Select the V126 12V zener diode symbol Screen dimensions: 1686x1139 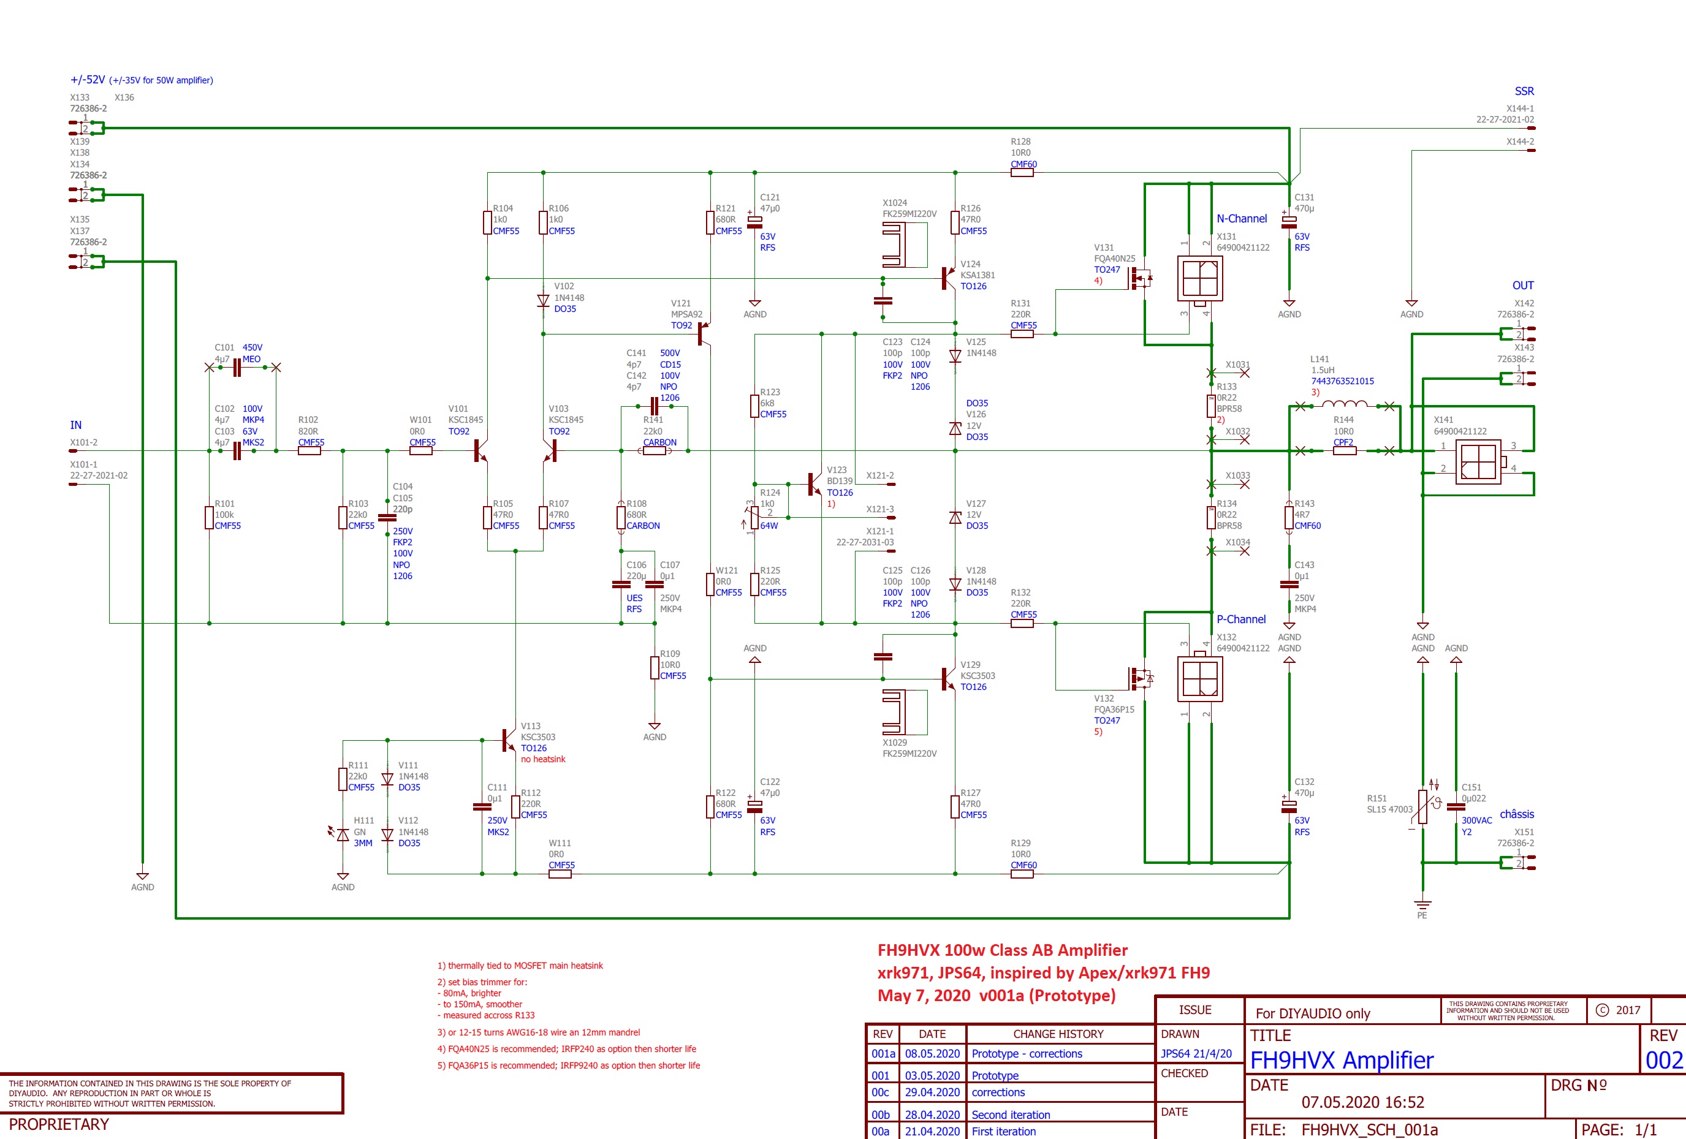pyautogui.click(x=955, y=429)
